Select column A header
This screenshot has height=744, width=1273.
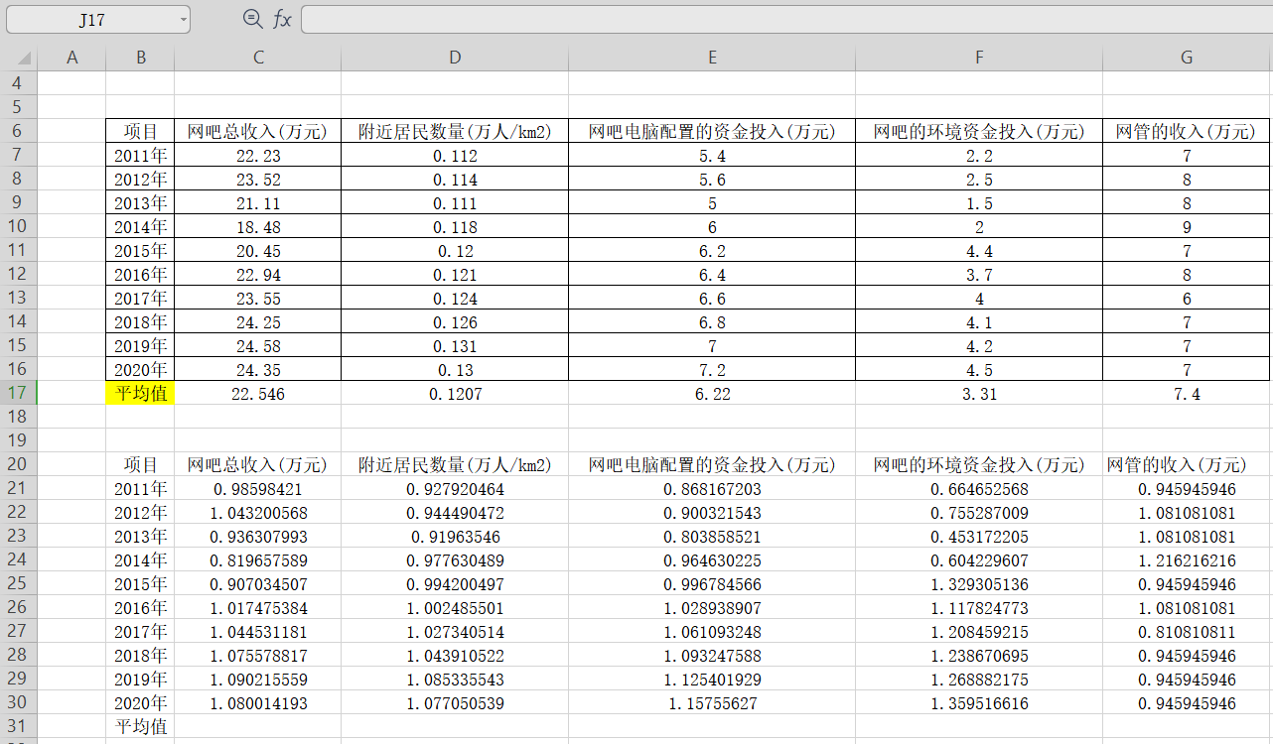coord(71,59)
